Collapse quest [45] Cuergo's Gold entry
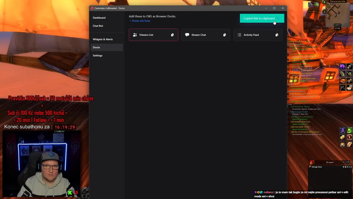 (x=288, y=112)
